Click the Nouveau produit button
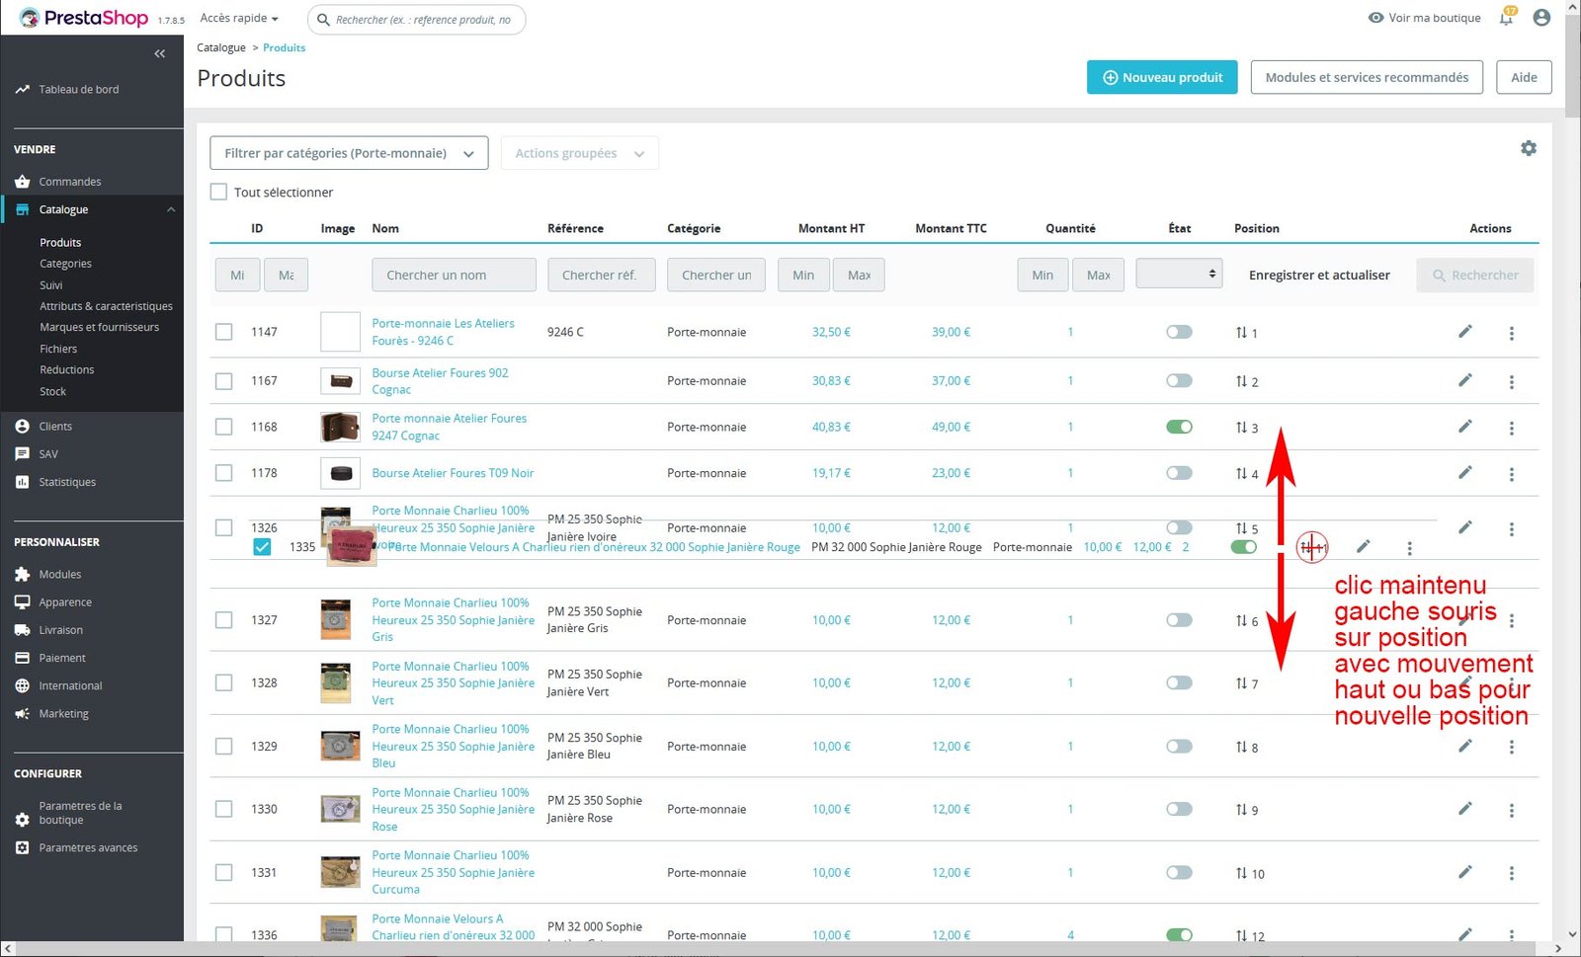The width and height of the screenshot is (1581, 957). [x=1162, y=77]
